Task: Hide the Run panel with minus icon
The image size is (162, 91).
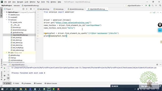Action: [x=160, y=65]
